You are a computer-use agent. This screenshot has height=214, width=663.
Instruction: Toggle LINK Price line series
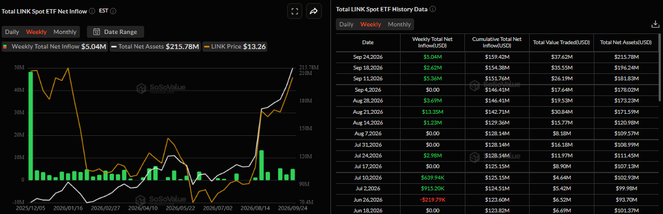pyautogui.click(x=235, y=47)
